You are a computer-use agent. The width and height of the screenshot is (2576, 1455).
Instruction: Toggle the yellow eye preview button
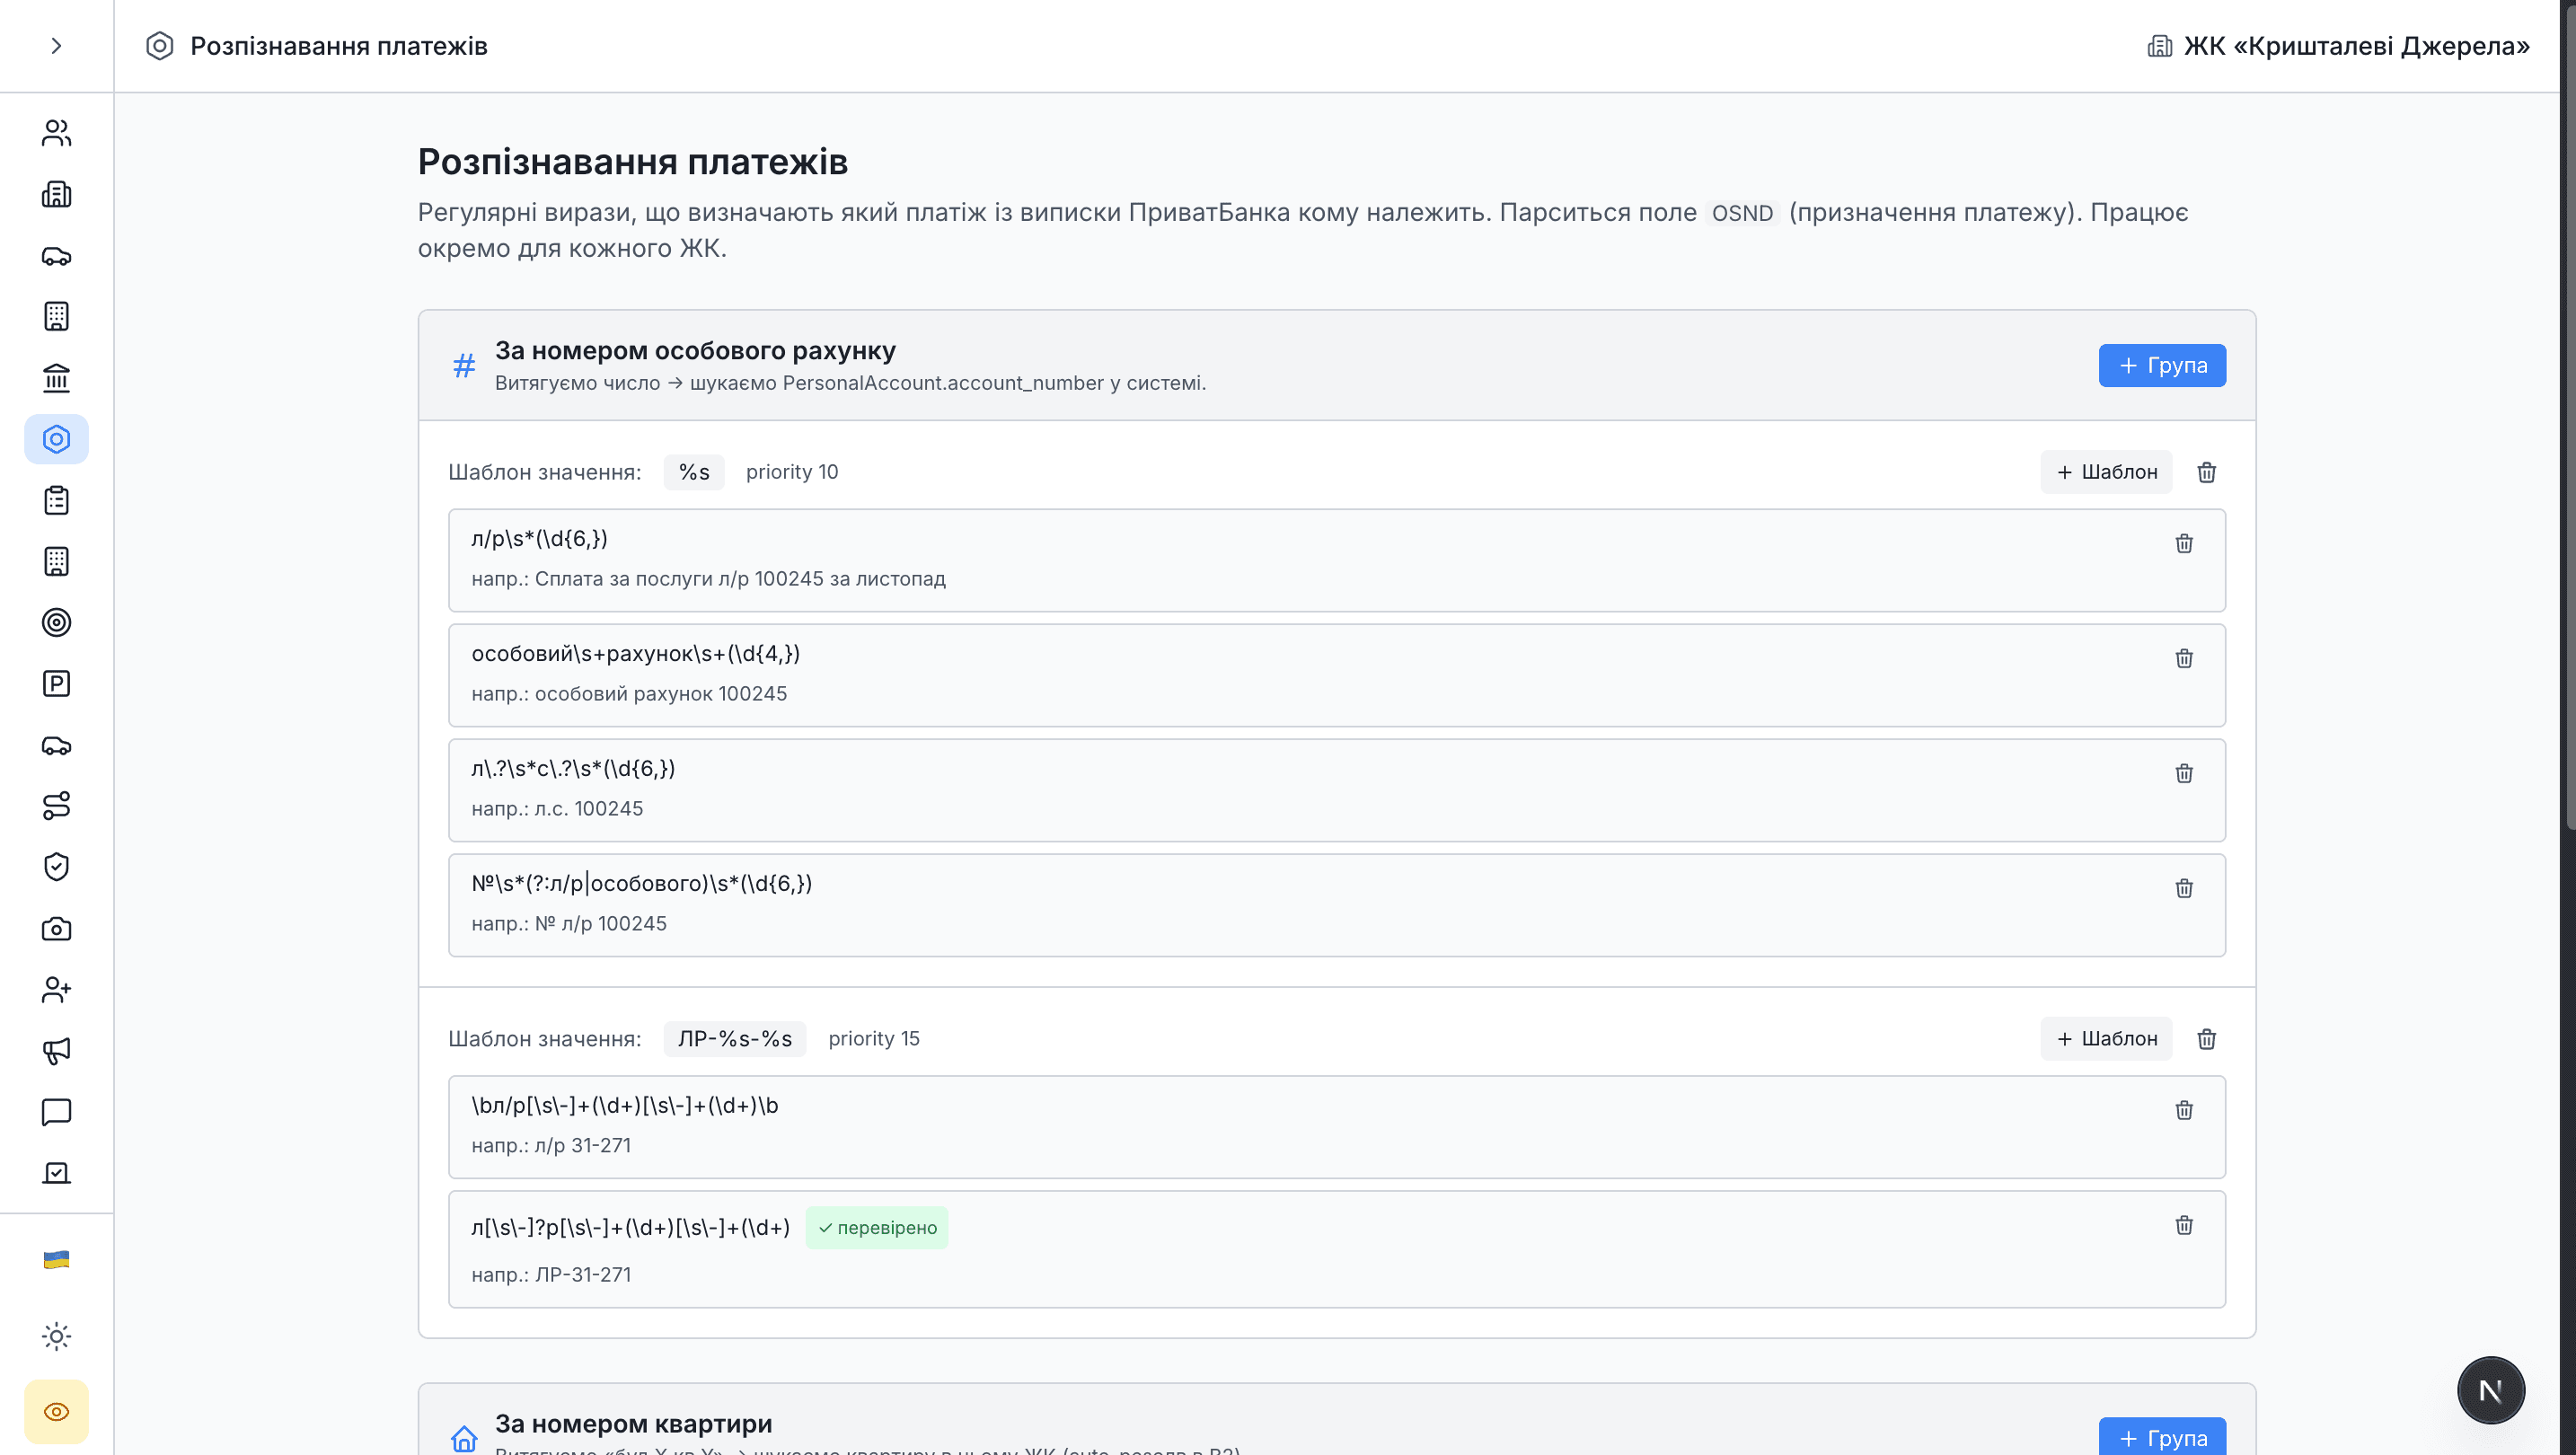point(56,1412)
